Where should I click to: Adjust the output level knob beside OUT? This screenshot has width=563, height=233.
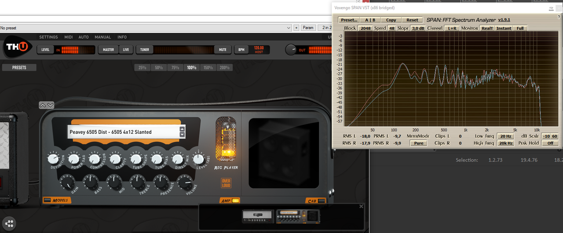291,50
